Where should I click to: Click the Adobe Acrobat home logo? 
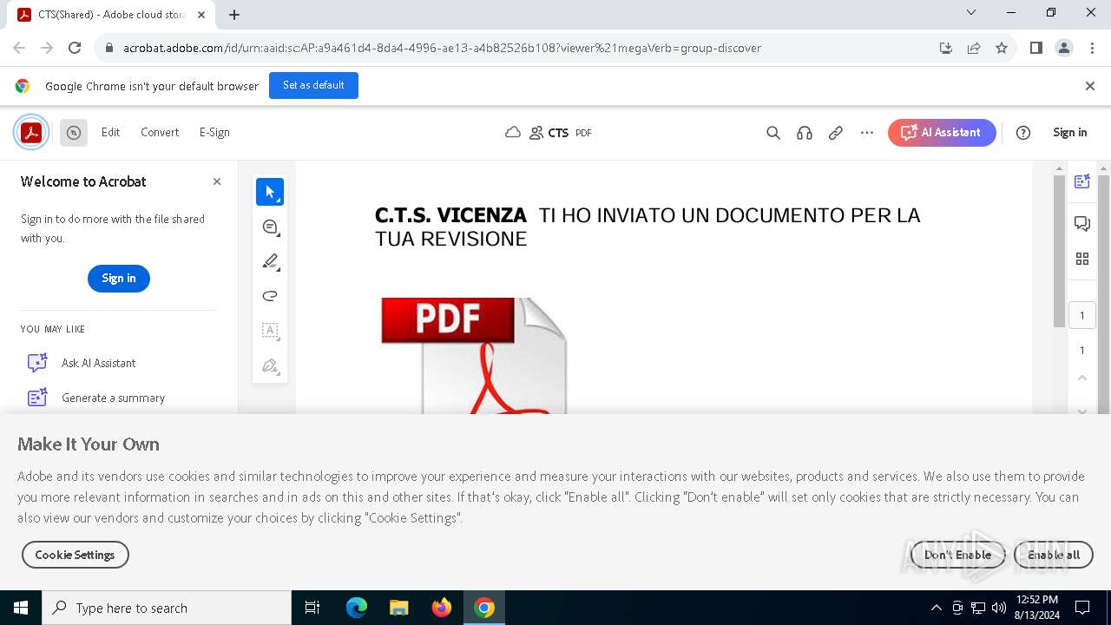tap(31, 133)
